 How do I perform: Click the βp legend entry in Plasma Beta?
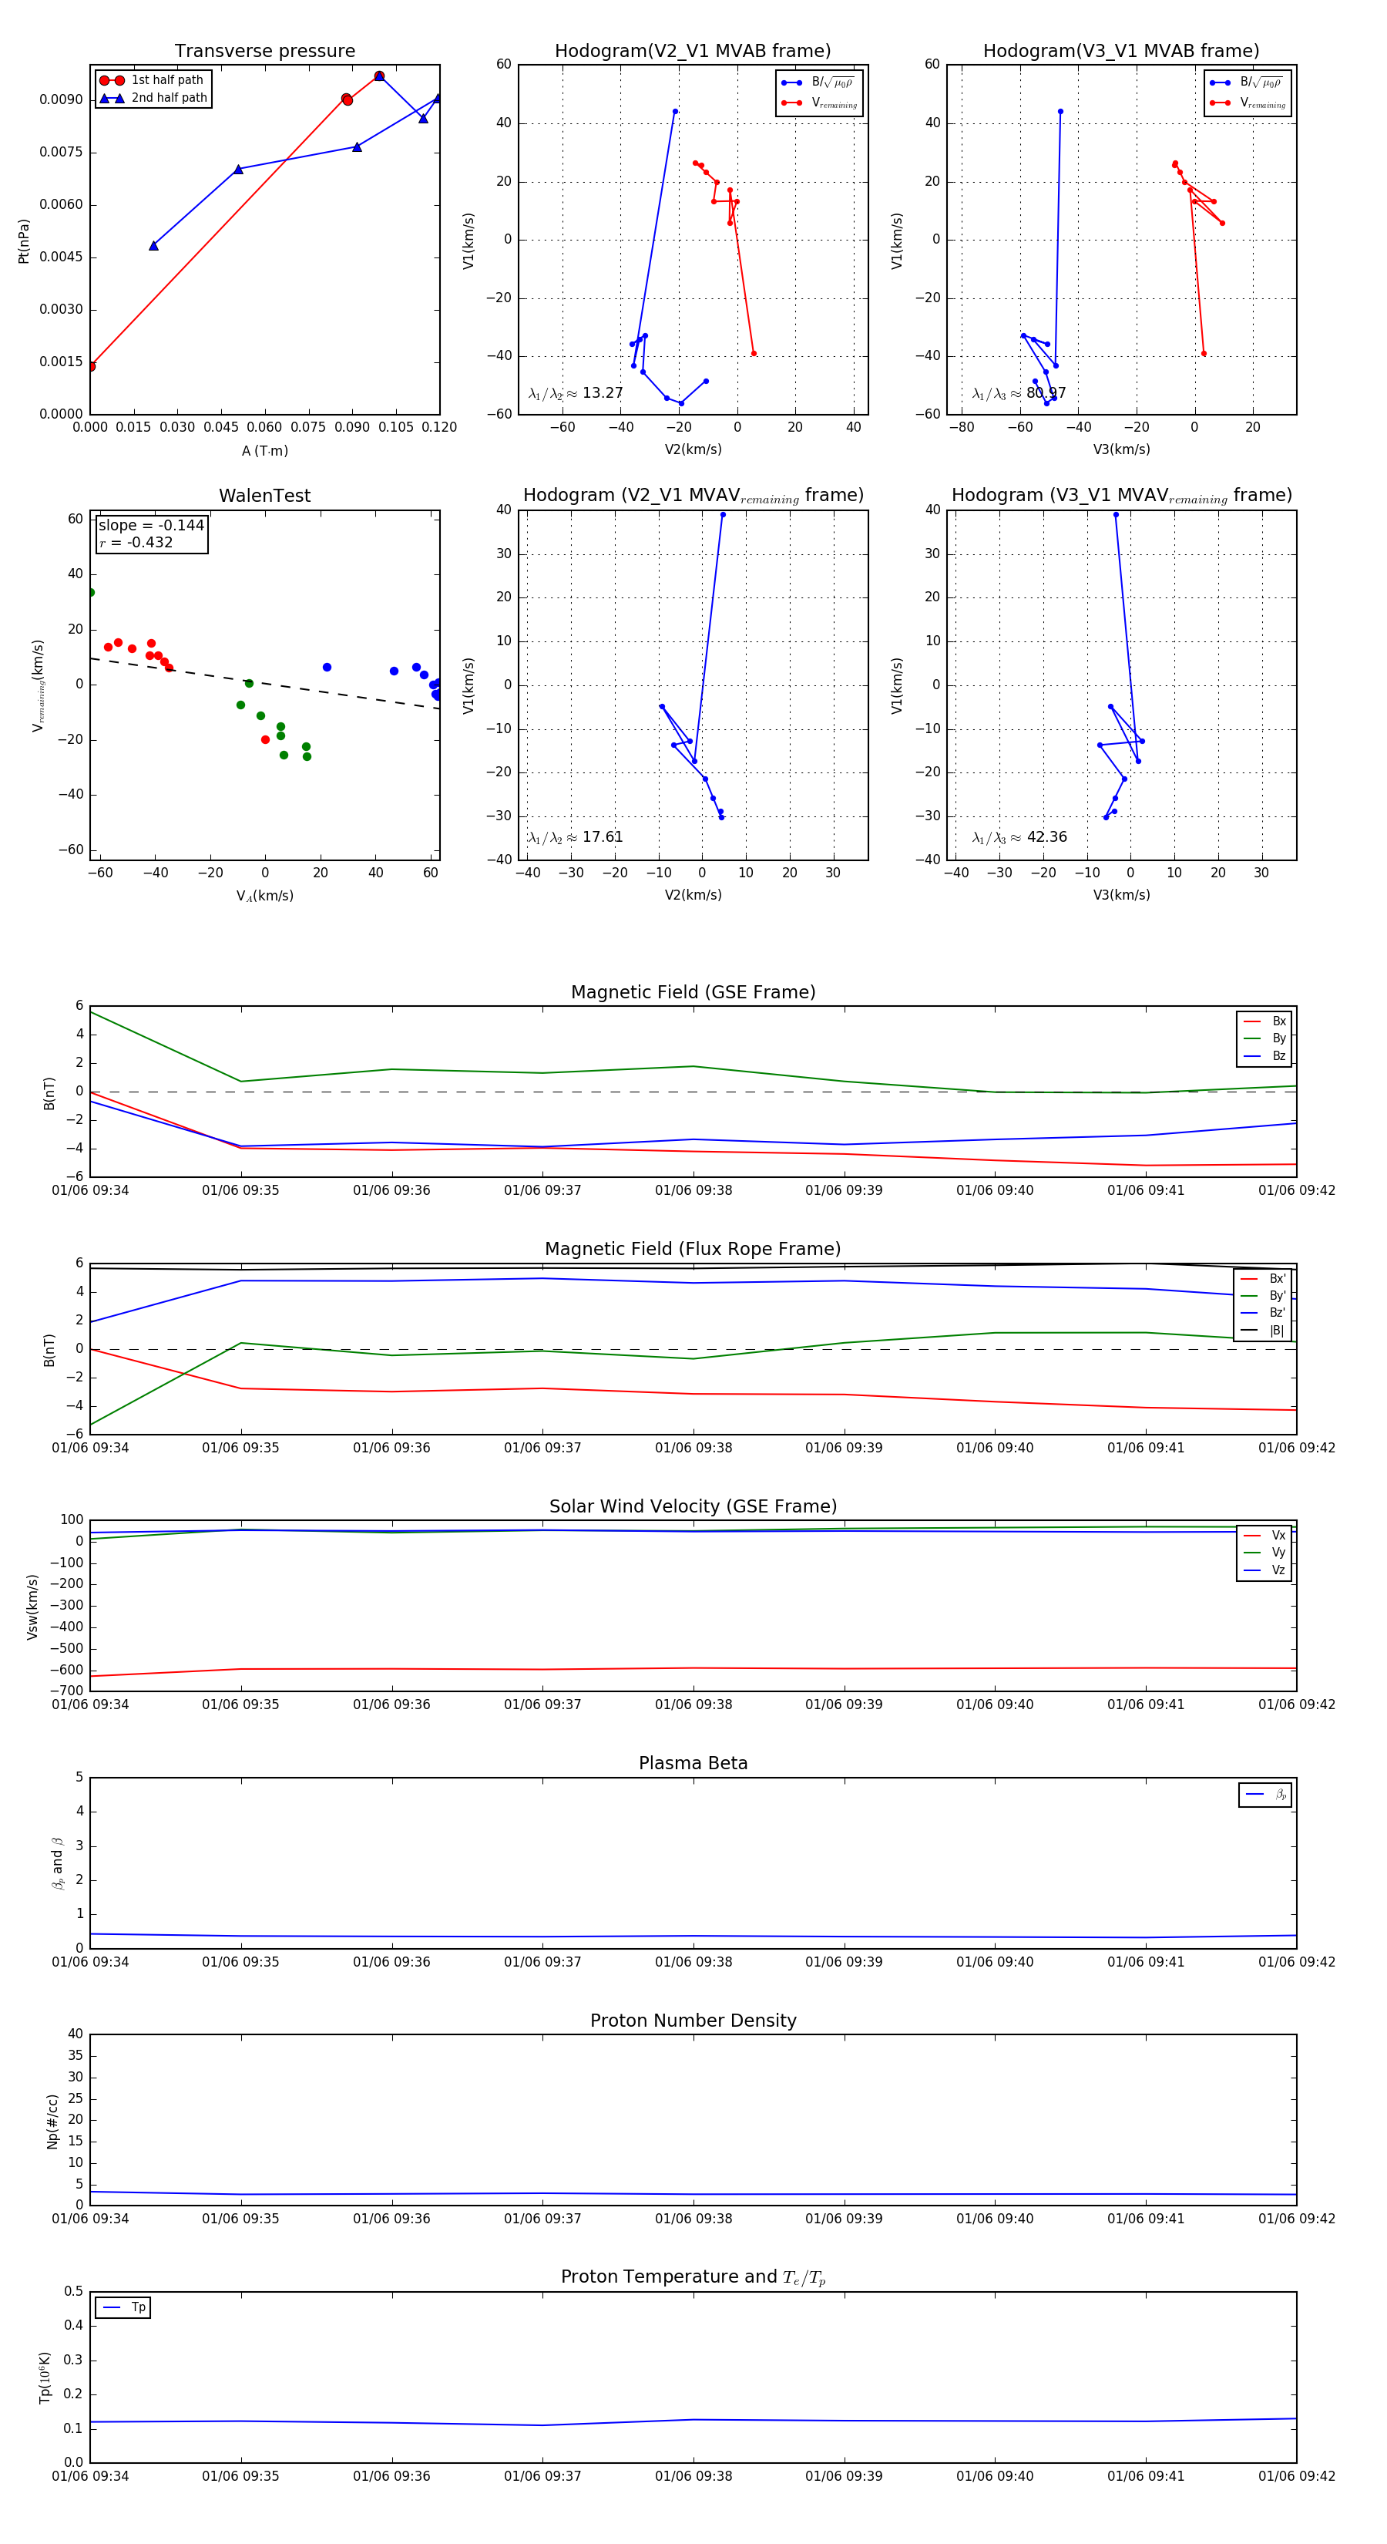pos(1265,1795)
